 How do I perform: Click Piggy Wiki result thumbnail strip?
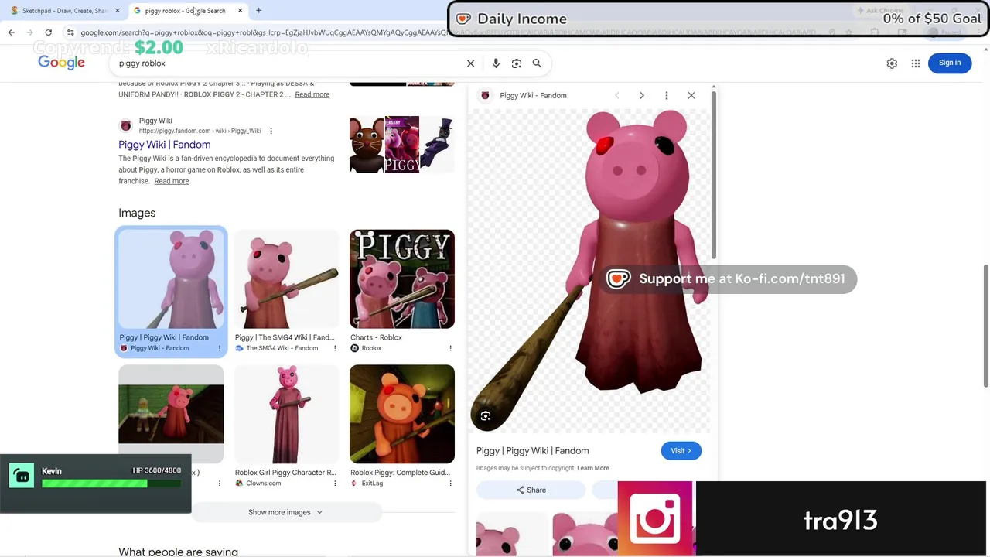(x=402, y=145)
